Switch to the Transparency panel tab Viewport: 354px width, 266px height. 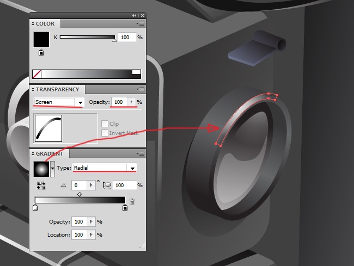click(58, 90)
